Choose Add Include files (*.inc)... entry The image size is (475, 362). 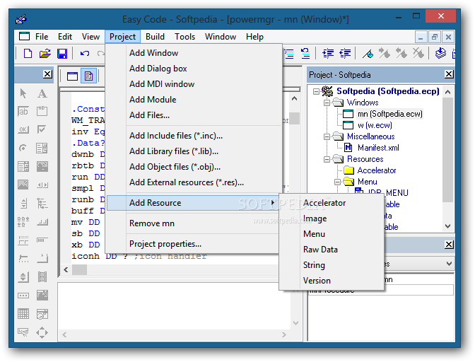coord(194,136)
